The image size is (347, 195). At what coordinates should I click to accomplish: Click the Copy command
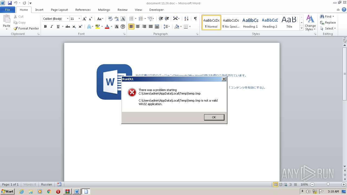tap(20, 22)
